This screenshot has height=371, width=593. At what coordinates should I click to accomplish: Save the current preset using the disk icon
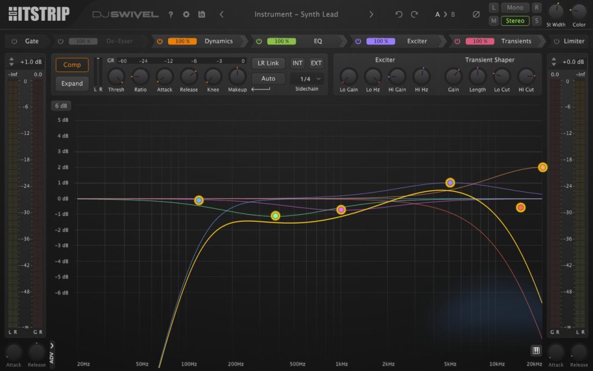(202, 14)
